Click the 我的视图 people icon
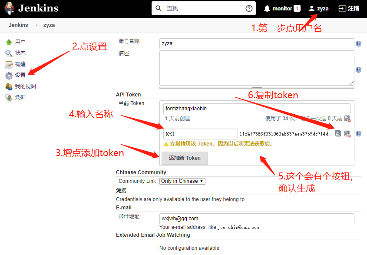This screenshot has width=367, height=255. pyautogui.click(x=9, y=86)
